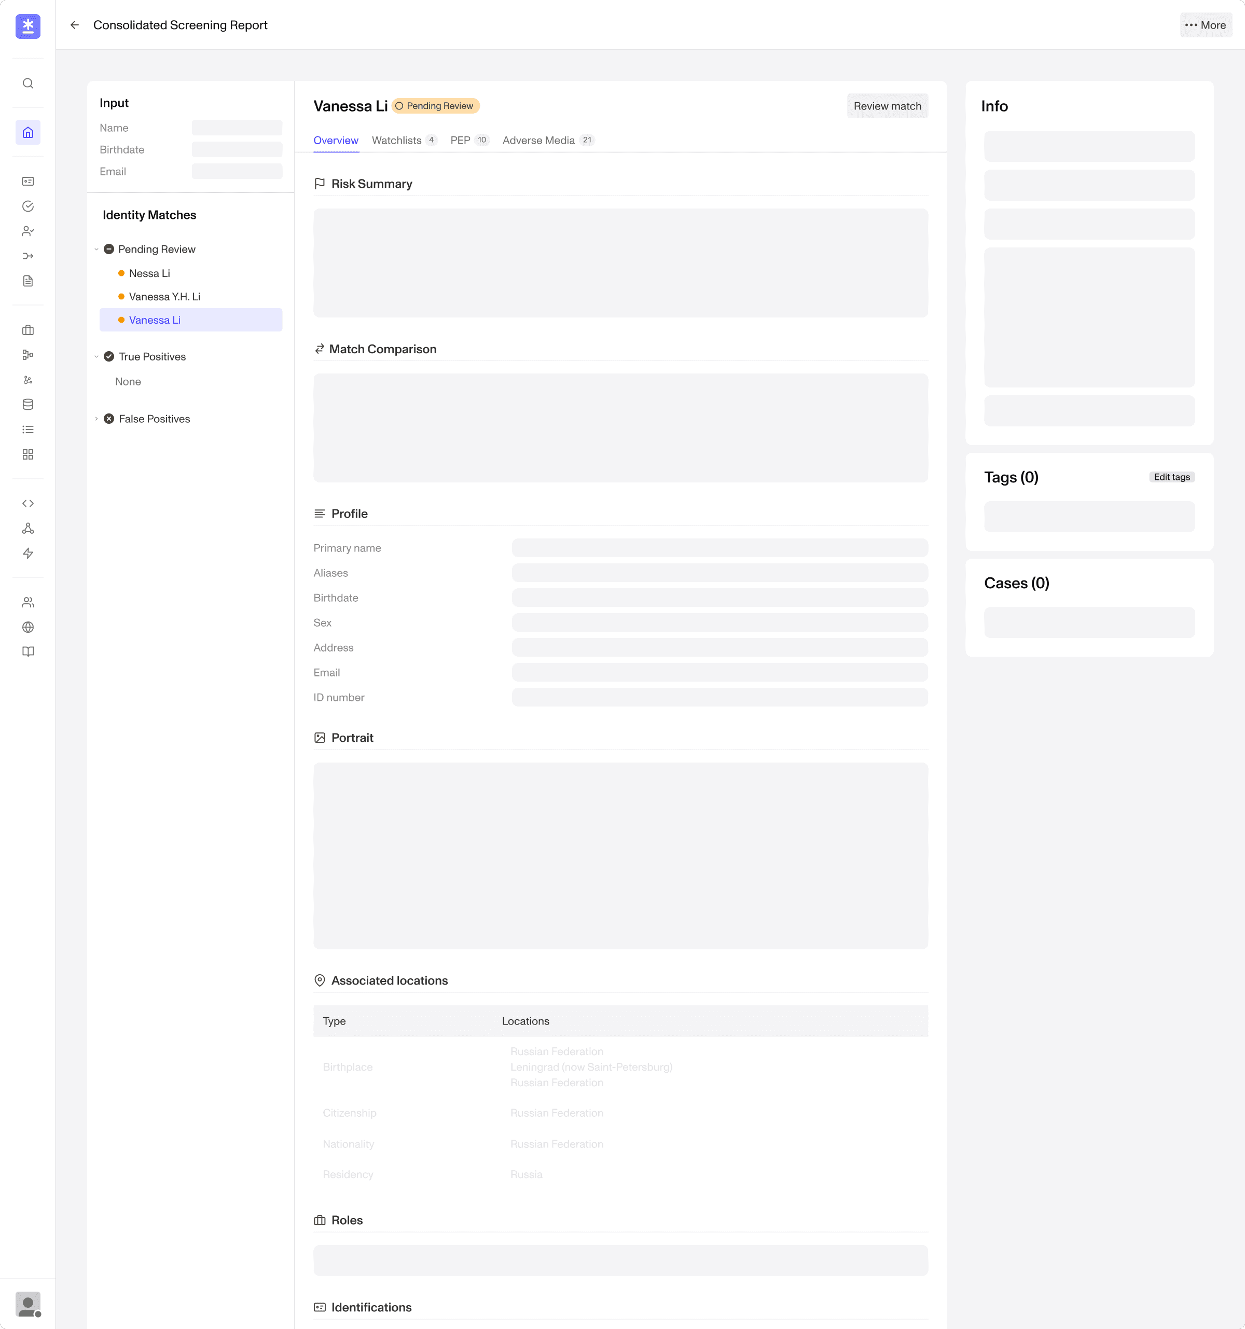Screen dimensions: 1245x1329
Task: Go back using the left arrow
Action: click(75, 25)
